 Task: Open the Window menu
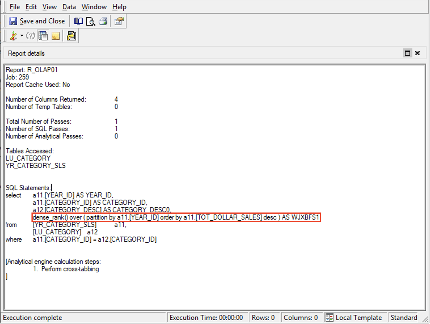pos(94,7)
